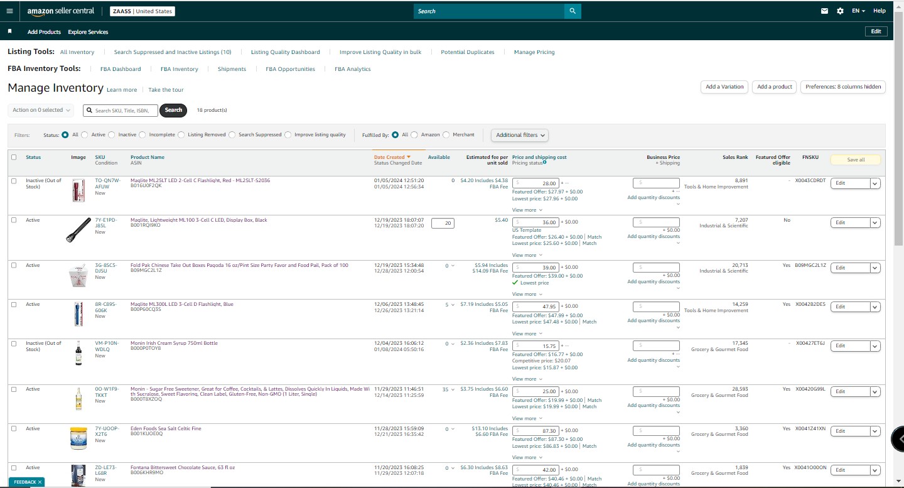Click the Search SKU, Title, ISBN field

pos(121,111)
